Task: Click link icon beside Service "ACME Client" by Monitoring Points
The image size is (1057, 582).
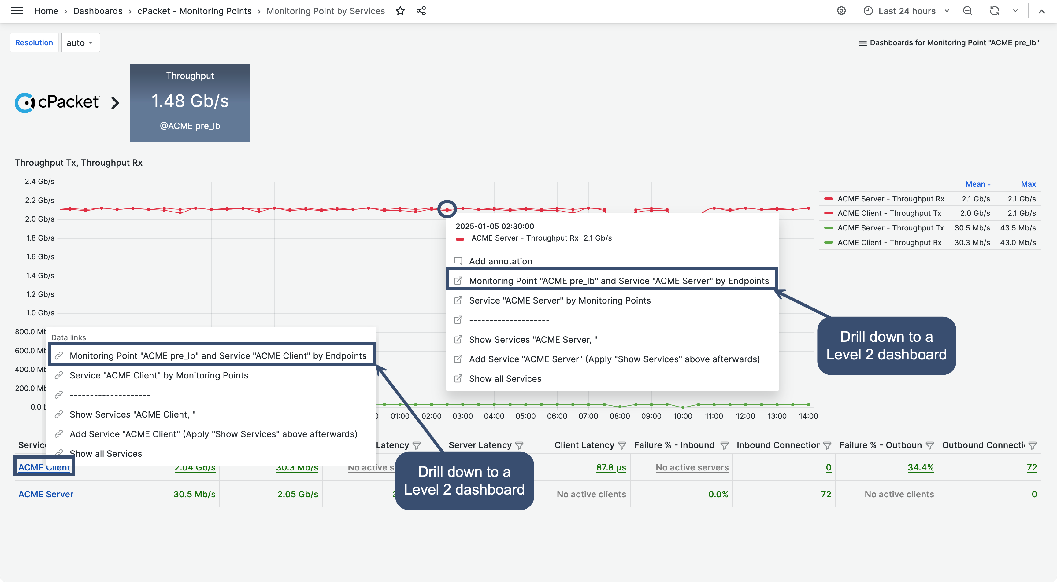Action: 59,375
